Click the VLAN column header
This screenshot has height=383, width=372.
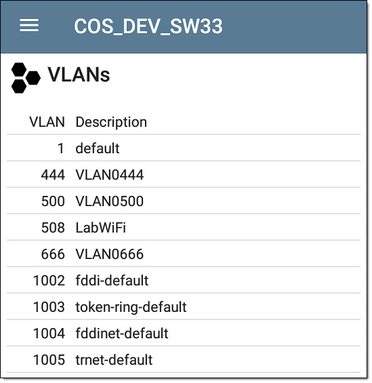click(x=47, y=121)
